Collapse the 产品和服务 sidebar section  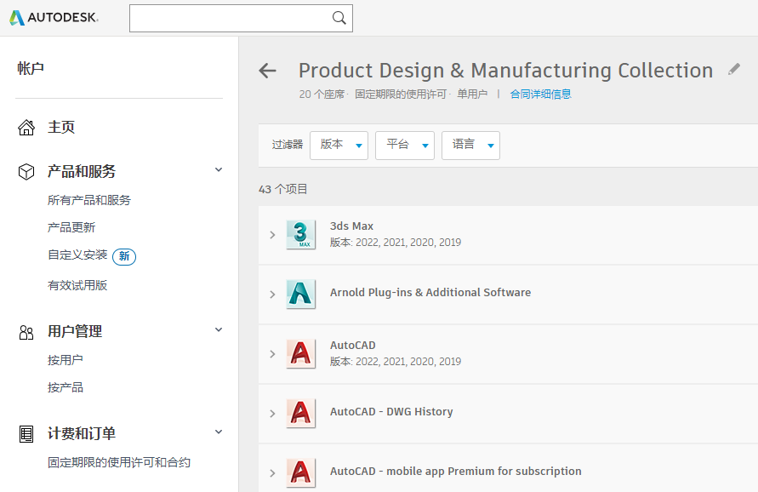[219, 170]
